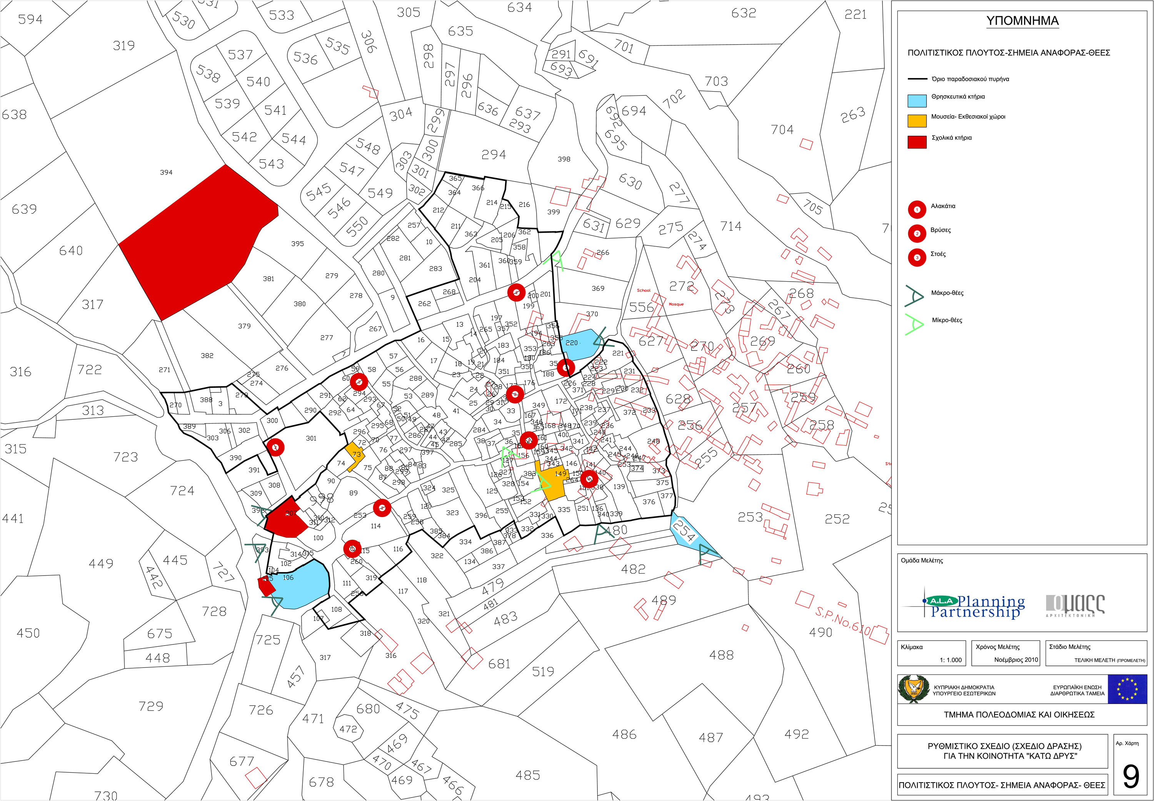1154x801 pixels.
Task: Click the scale value 1: 1.000
Action: click(951, 660)
